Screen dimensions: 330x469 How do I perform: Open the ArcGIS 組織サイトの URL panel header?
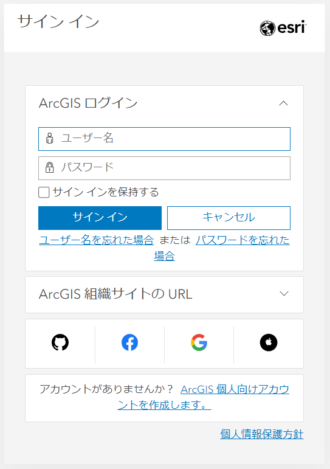[x=165, y=294]
